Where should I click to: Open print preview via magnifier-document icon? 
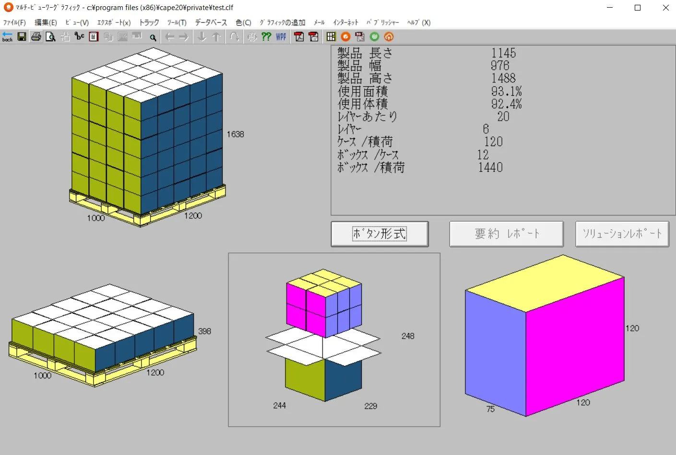[x=50, y=36]
